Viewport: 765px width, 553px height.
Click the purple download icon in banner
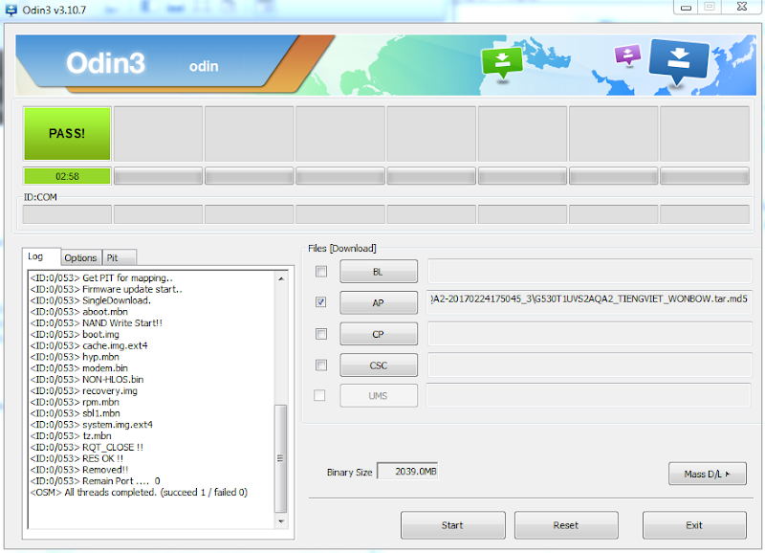tap(627, 55)
